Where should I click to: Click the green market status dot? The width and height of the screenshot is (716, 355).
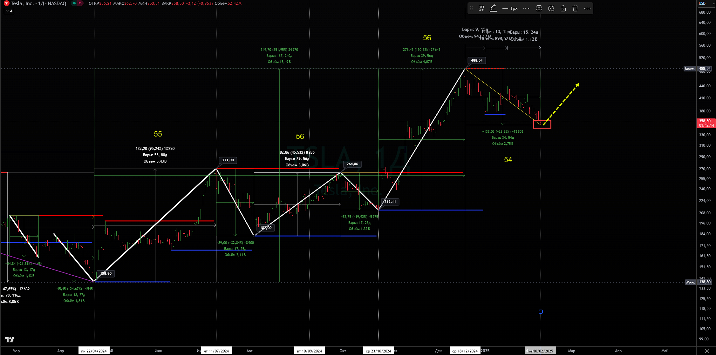74,3
